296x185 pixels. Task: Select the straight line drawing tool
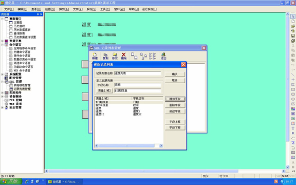(293, 75)
